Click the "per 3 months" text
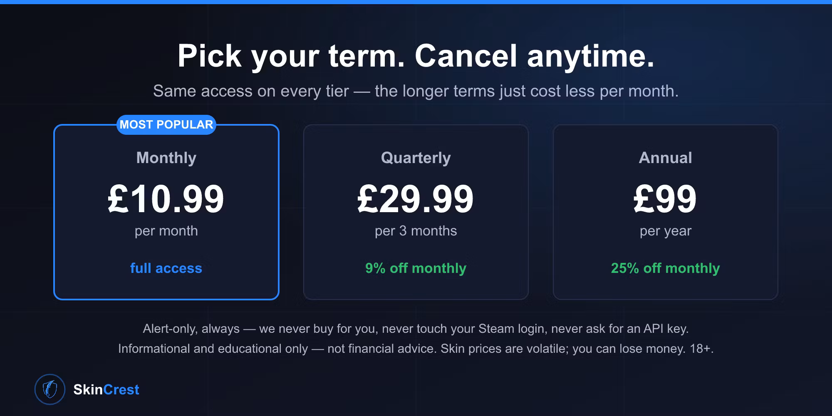 point(416,231)
